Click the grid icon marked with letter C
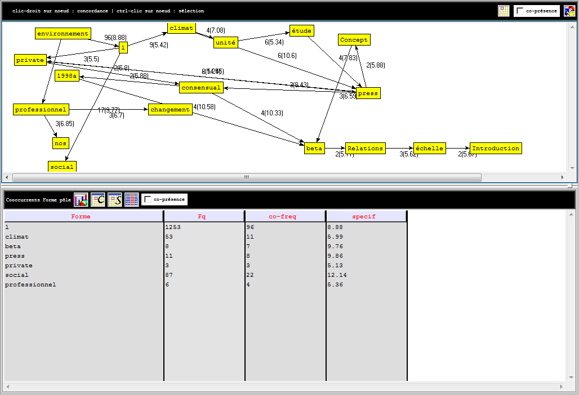579x395 pixels. click(x=98, y=200)
